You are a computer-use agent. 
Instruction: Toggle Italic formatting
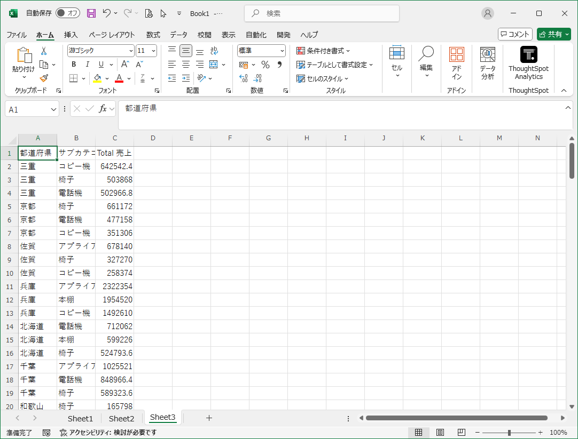click(88, 65)
